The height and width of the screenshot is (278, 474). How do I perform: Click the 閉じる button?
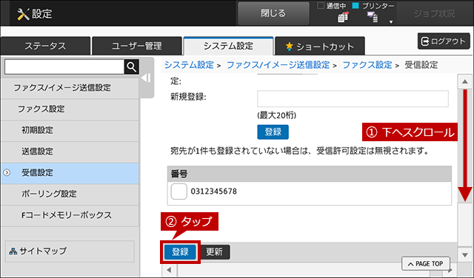273,13
